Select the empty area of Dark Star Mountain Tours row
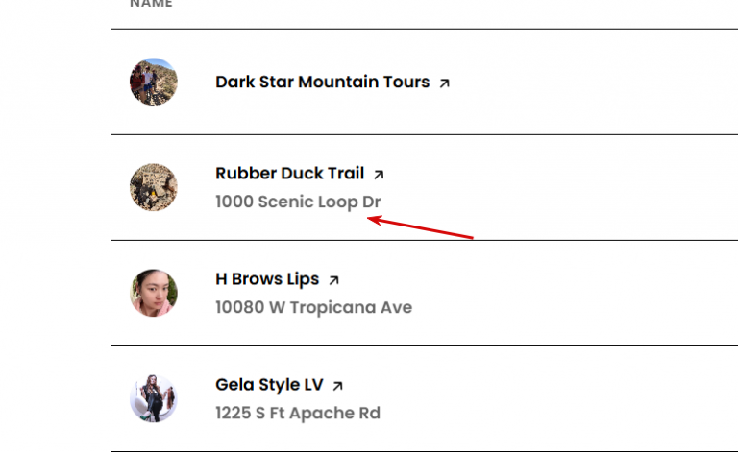Image resolution: width=738 pixels, height=452 pixels. [588, 82]
